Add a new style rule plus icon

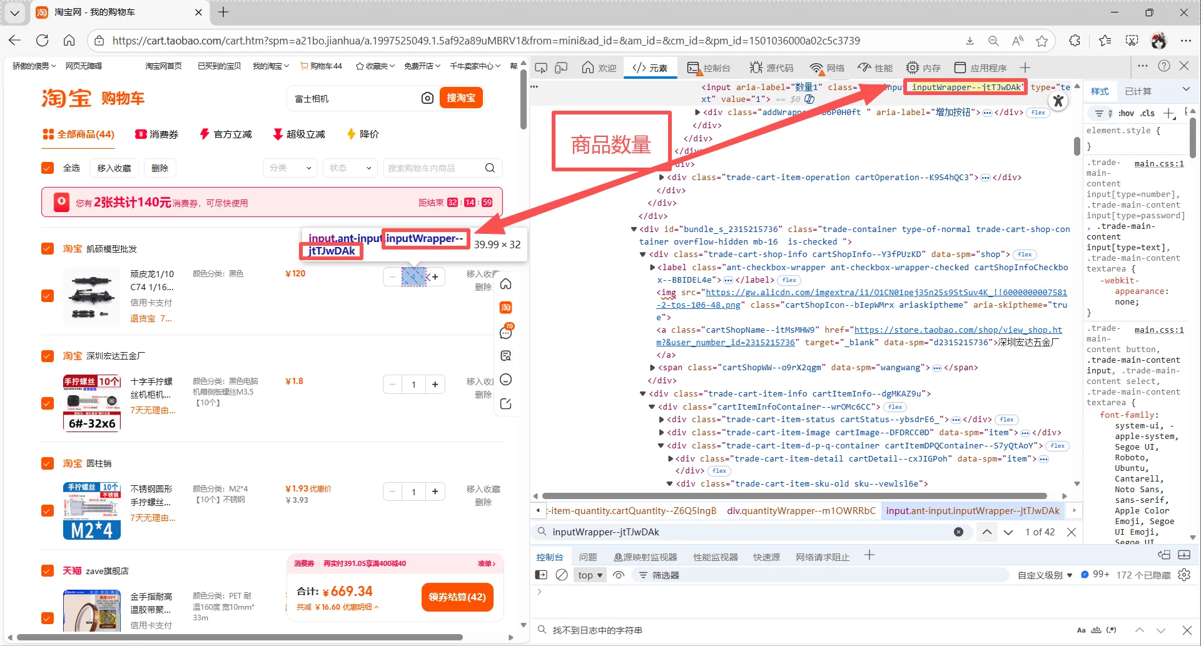pyautogui.click(x=1168, y=113)
